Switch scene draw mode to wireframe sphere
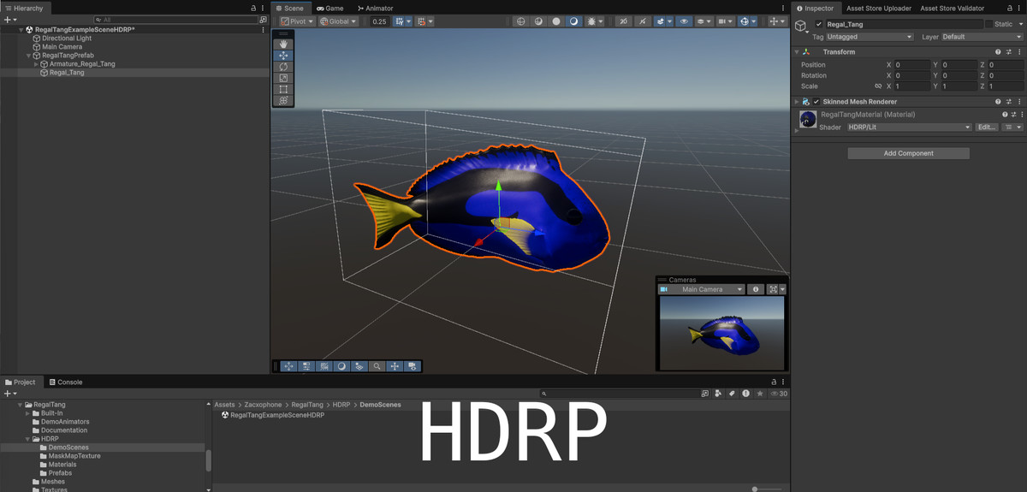 point(521,21)
